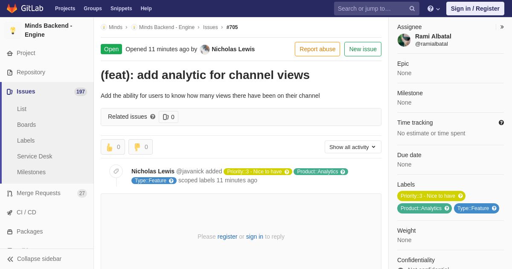Click Minds Backend - Engine breadcrumb link

[167, 27]
